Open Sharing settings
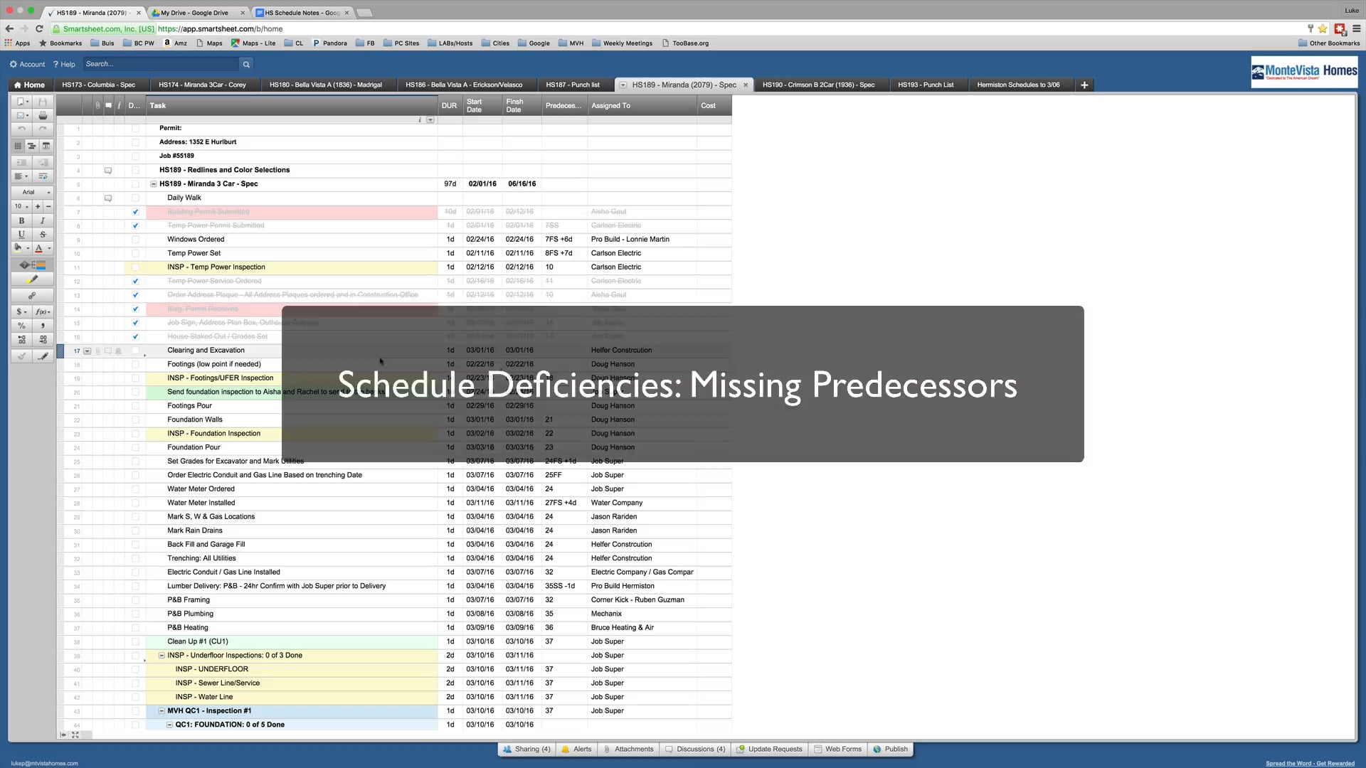The image size is (1366, 768). point(526,749)
